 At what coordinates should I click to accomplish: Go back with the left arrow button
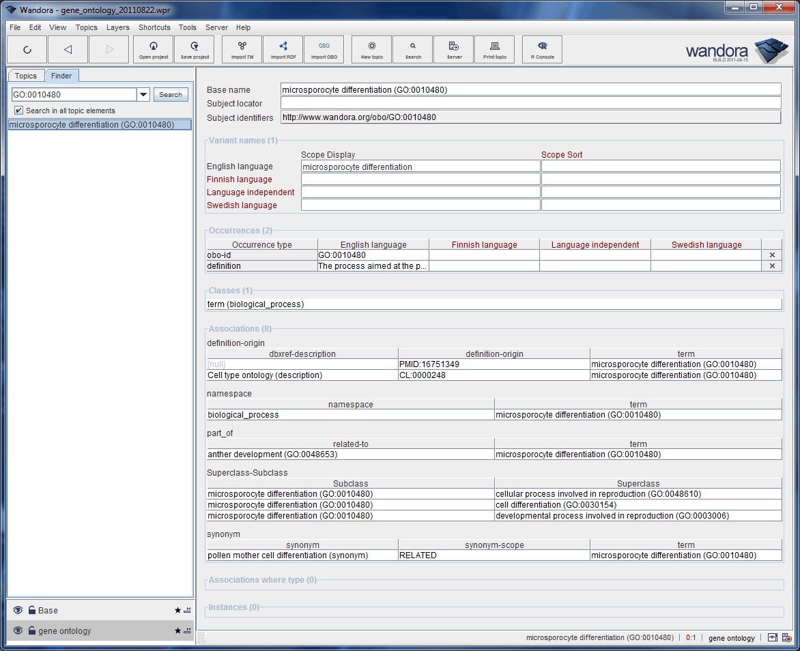coord(68,49)
